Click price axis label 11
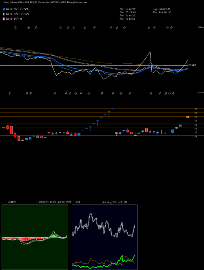Viewport: 204px width, 270px height. (x=195, y=137)
